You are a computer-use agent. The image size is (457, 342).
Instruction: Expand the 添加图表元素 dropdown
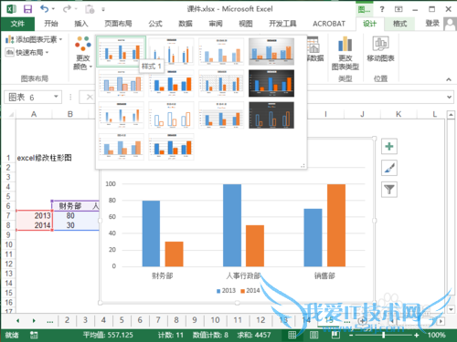pos(34,39)
